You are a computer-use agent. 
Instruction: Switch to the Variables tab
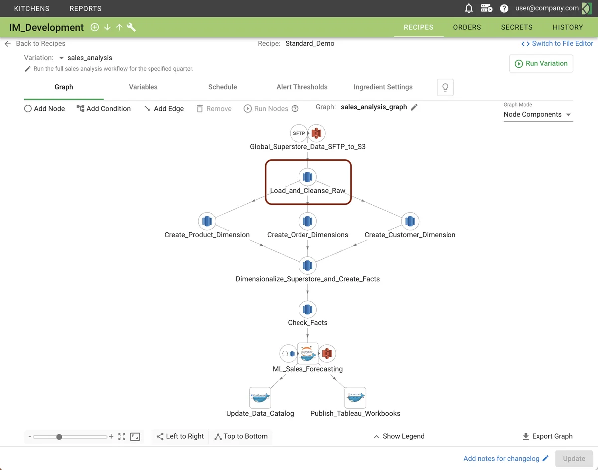click(143, 87)
